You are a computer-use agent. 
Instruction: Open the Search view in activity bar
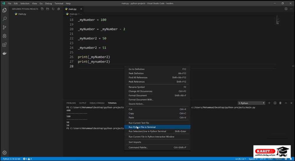[x=4, y=19]
